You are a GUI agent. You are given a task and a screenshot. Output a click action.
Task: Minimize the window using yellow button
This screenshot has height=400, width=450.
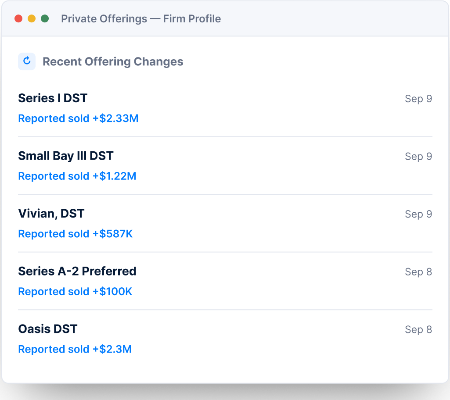point(32,18)
